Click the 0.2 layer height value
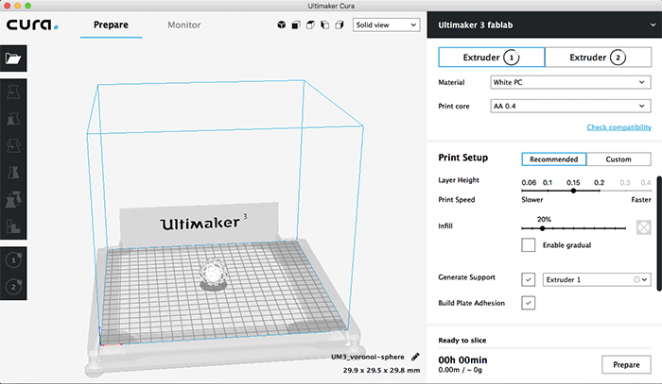The image size is (662, 384). (x=599, y=182)
